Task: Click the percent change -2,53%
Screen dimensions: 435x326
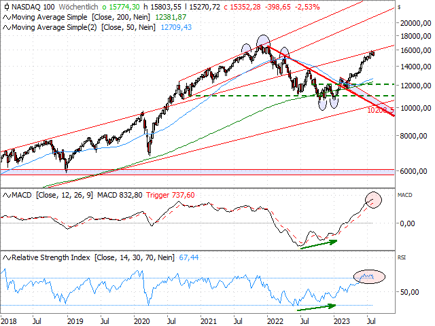Action: 307,7
